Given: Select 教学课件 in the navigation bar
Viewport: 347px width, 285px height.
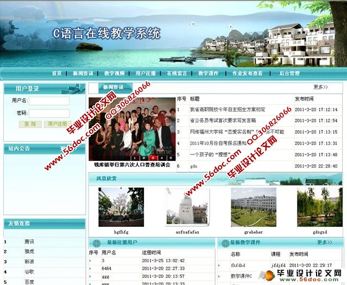Looking at the screenshot, I should [x=208, y=73].
